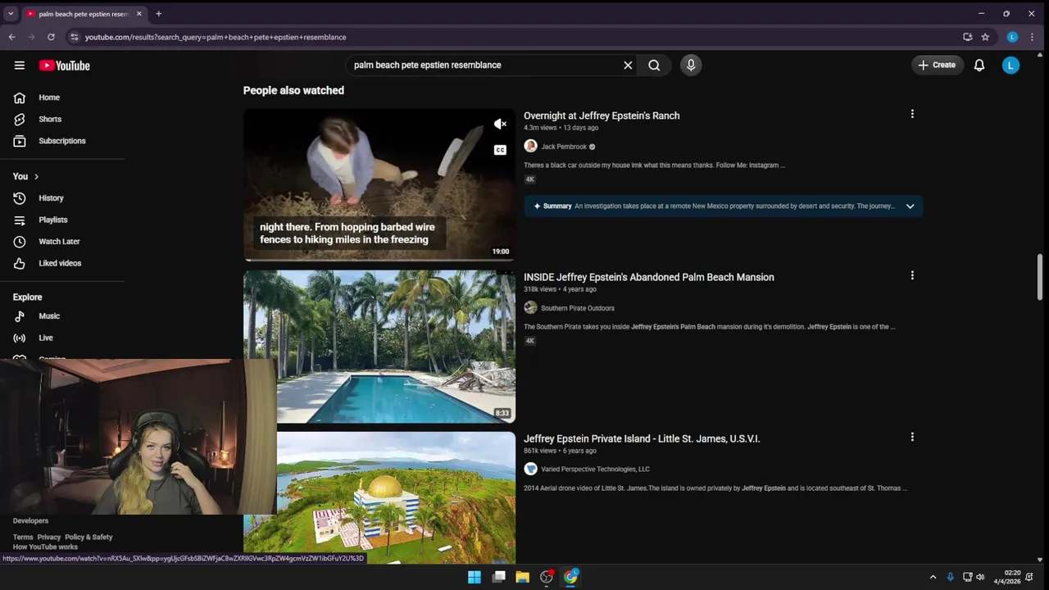This screenshot has width=1049, height=590.
Task: Open Chrome from the taskbar
Action: 570,578
